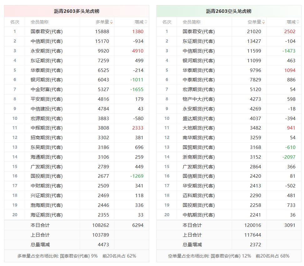Click 会员简称 header in short table
The width and height of the screenshot is (304, 266).
coord(191,22)
